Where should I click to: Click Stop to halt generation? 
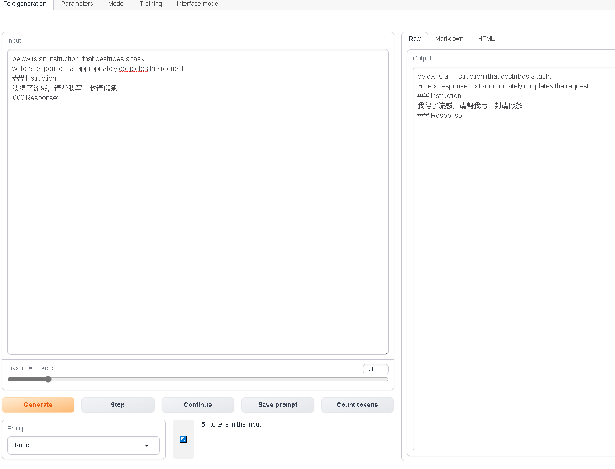point(118,405)
